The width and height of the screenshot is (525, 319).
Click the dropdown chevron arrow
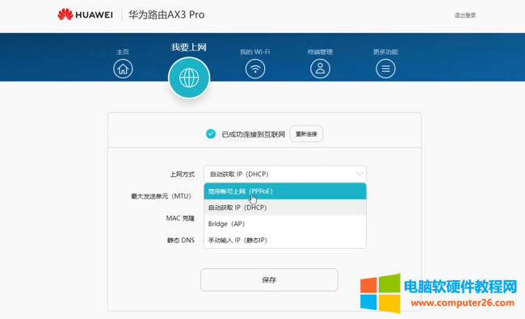click(359, 174)
